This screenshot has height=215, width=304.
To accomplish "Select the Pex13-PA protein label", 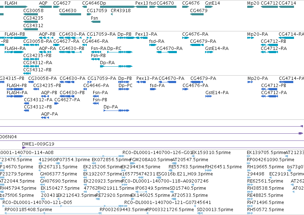I will tap(147, 78).
